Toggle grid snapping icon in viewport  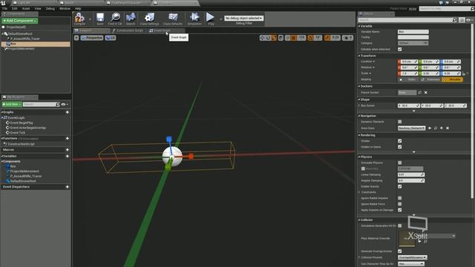[x=294, y=38]
